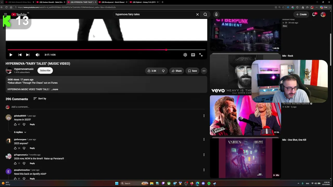Switch to the Slipknot Solway Firth tab
This screenshot has width=333, height=187.
tap(144, 2)
